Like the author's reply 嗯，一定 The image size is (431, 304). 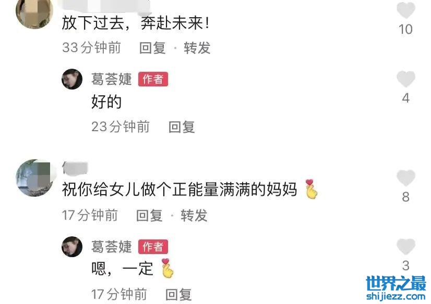pos(406,246)
